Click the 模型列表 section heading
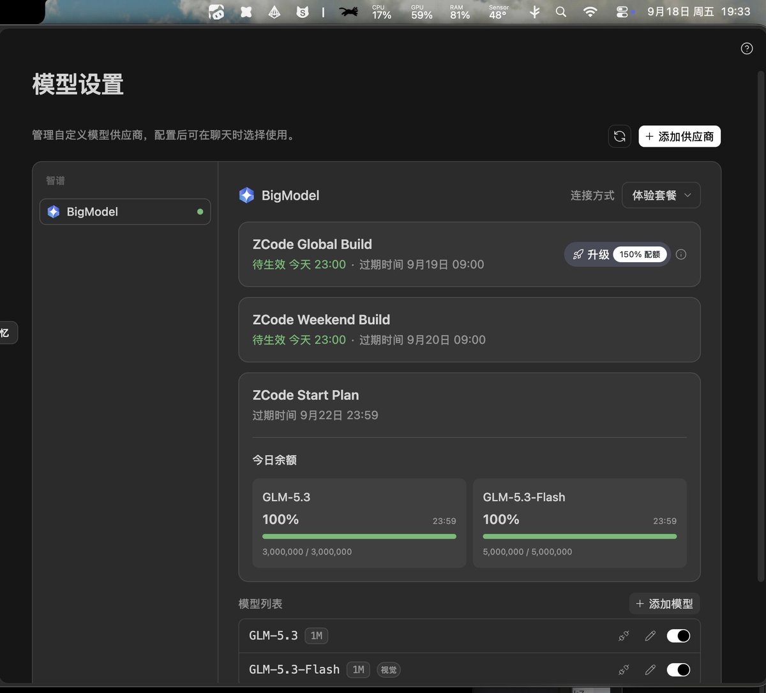Screen dimensions: 766x693 [x=260, y=604]
